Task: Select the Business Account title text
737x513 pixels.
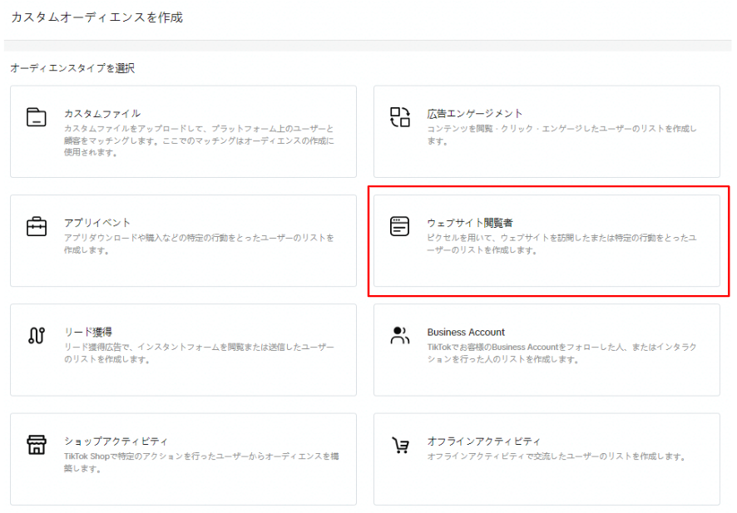Action: 466,332
